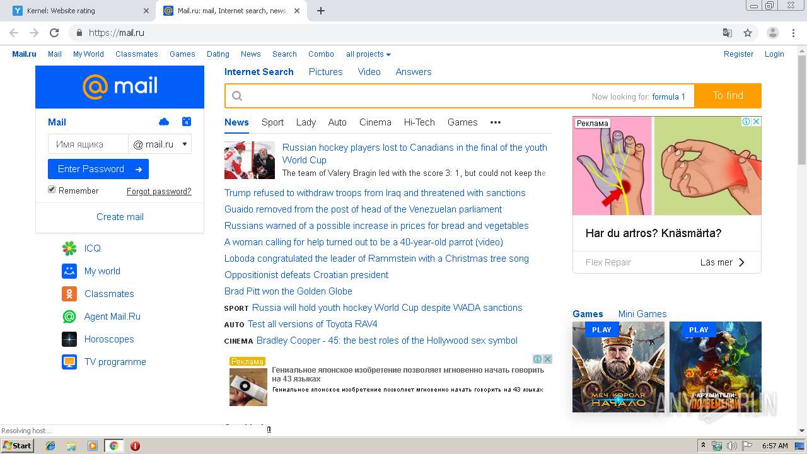Play the king game thumbnail
807x454 pixels.
618,367
